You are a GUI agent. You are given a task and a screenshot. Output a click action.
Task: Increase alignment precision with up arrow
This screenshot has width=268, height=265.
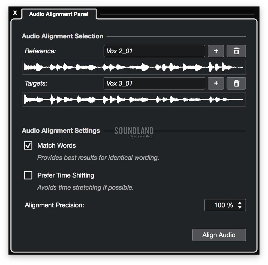(240, 203)
